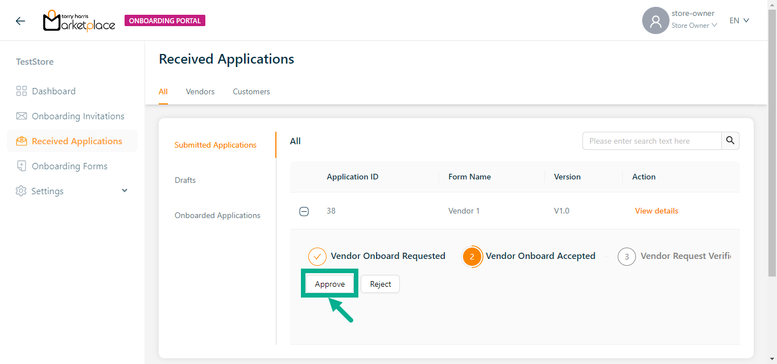Click the back arrow icon

[20, 21]
